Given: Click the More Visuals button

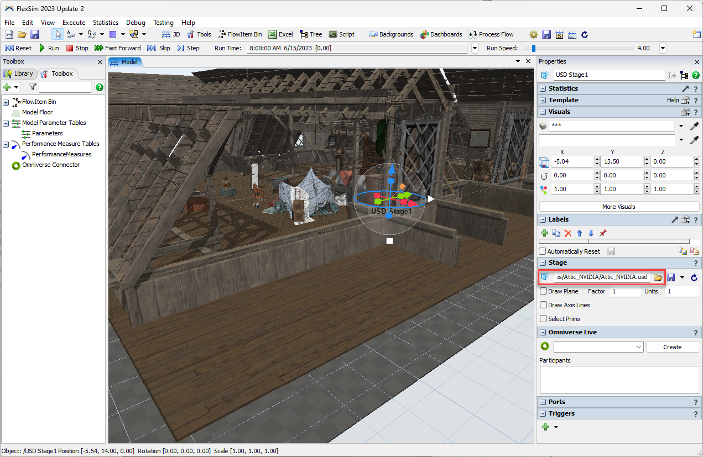Looking at the screenshot, I should coord(618,207).
